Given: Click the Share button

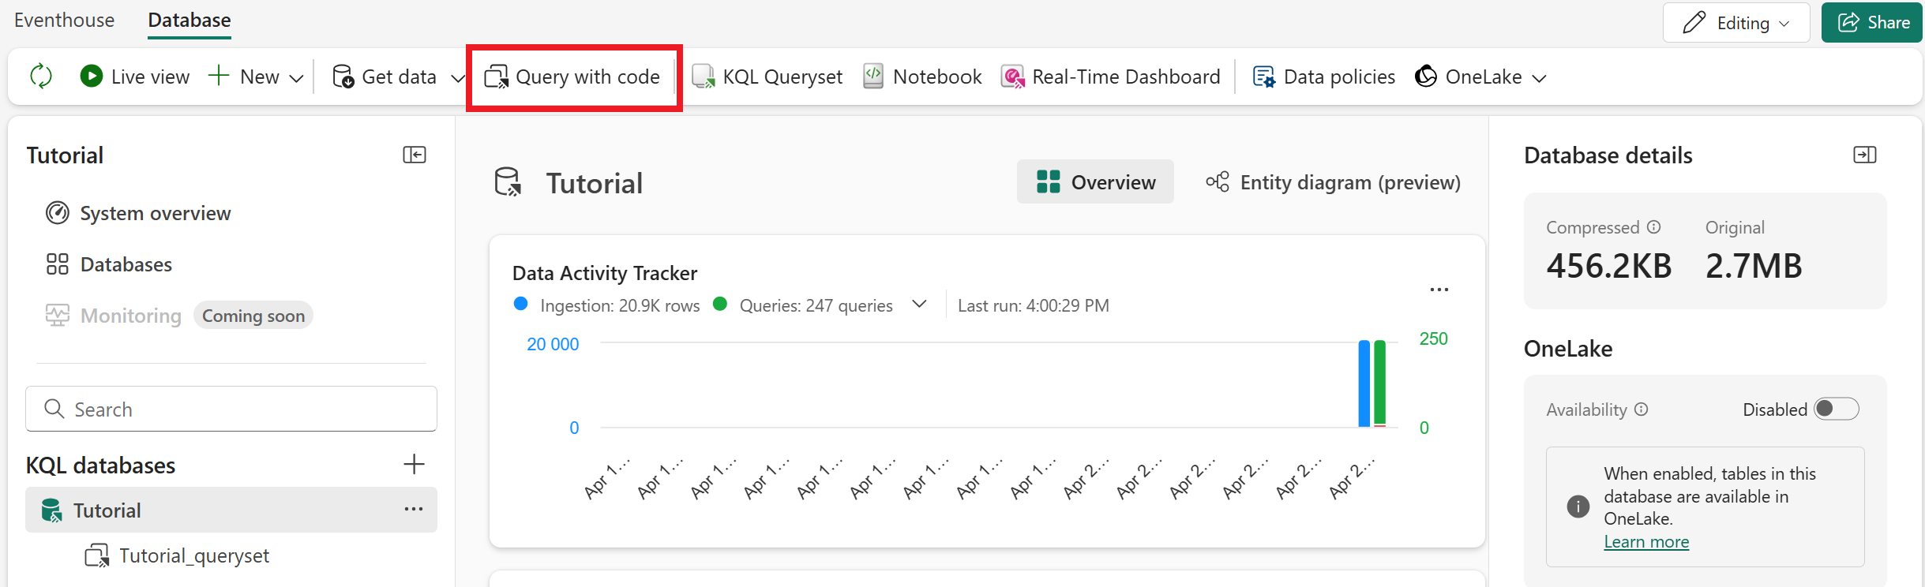Looking at the screenshot, I should 1872,22.
